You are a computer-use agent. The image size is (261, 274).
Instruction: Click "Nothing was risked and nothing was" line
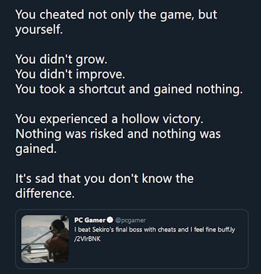[118, 134]
